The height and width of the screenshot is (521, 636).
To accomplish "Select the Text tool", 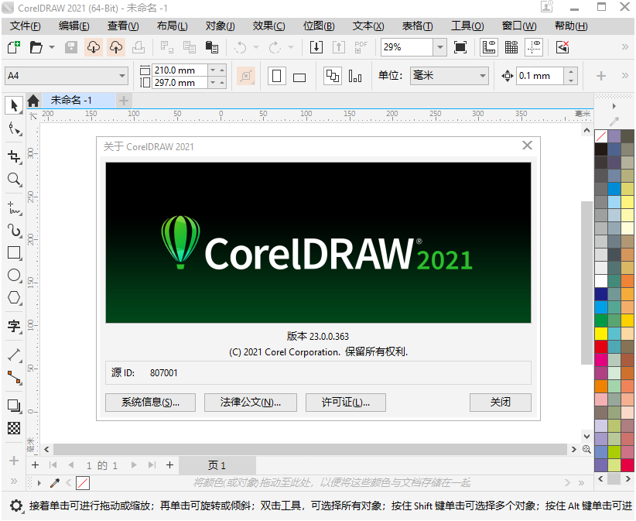I will [x=14, y=325].
